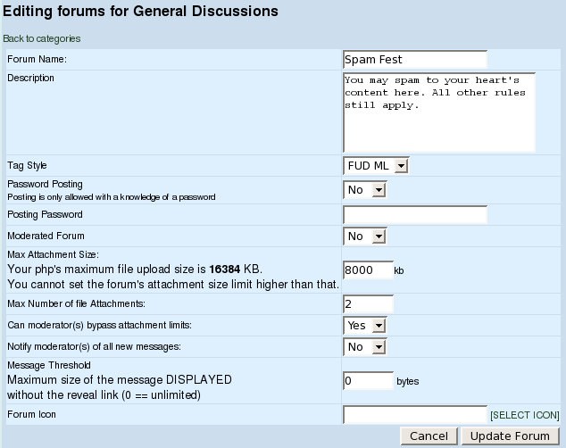Screen dimensions: 566x448
Task: Click the Posting Password field
Action: click(415, 214)
